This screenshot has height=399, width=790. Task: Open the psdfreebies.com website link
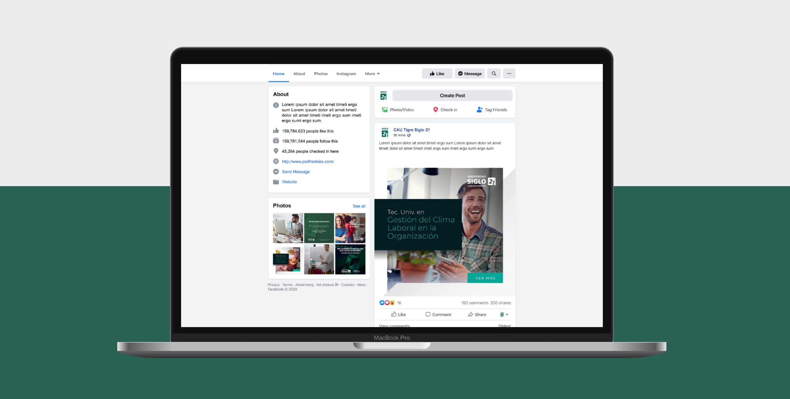(307, 161)
